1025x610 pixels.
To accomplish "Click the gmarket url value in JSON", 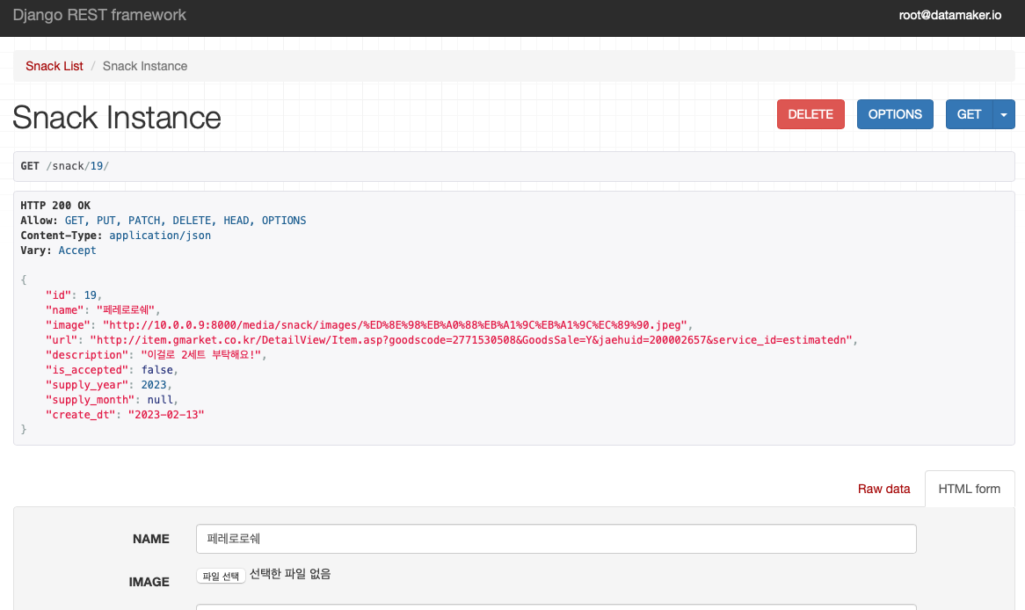I will [x=471, y=340].
